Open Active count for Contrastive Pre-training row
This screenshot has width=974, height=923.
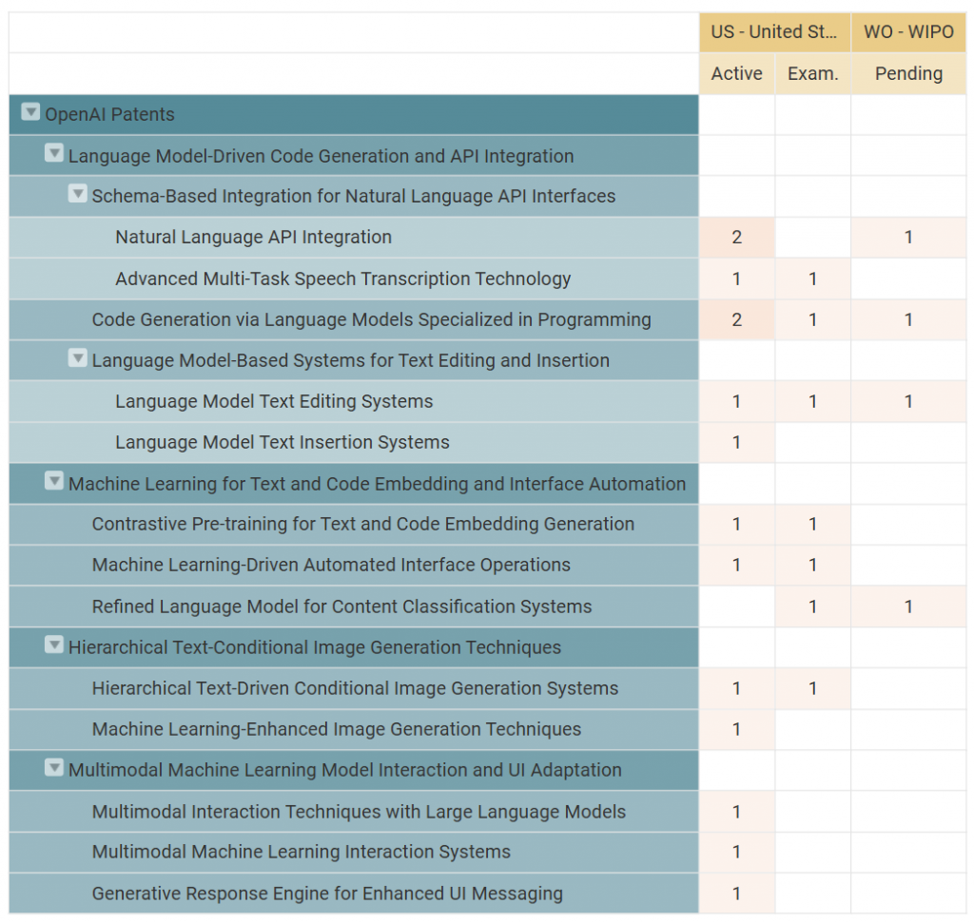(x=737, y=525)
